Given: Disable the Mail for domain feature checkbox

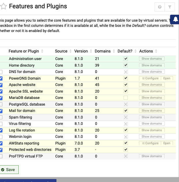Looking at the screenshot, I should coord(1,111).
